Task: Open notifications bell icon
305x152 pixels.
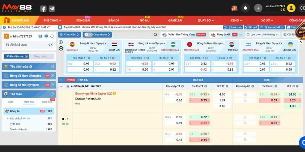Action: pyautogui.click(x=246, y=8)
